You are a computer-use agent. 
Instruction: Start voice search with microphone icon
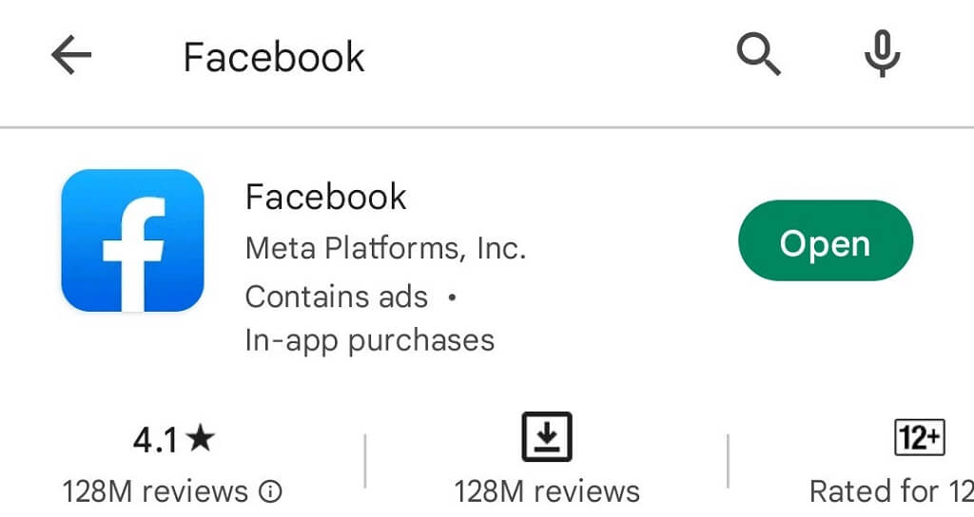coord(882,54)
